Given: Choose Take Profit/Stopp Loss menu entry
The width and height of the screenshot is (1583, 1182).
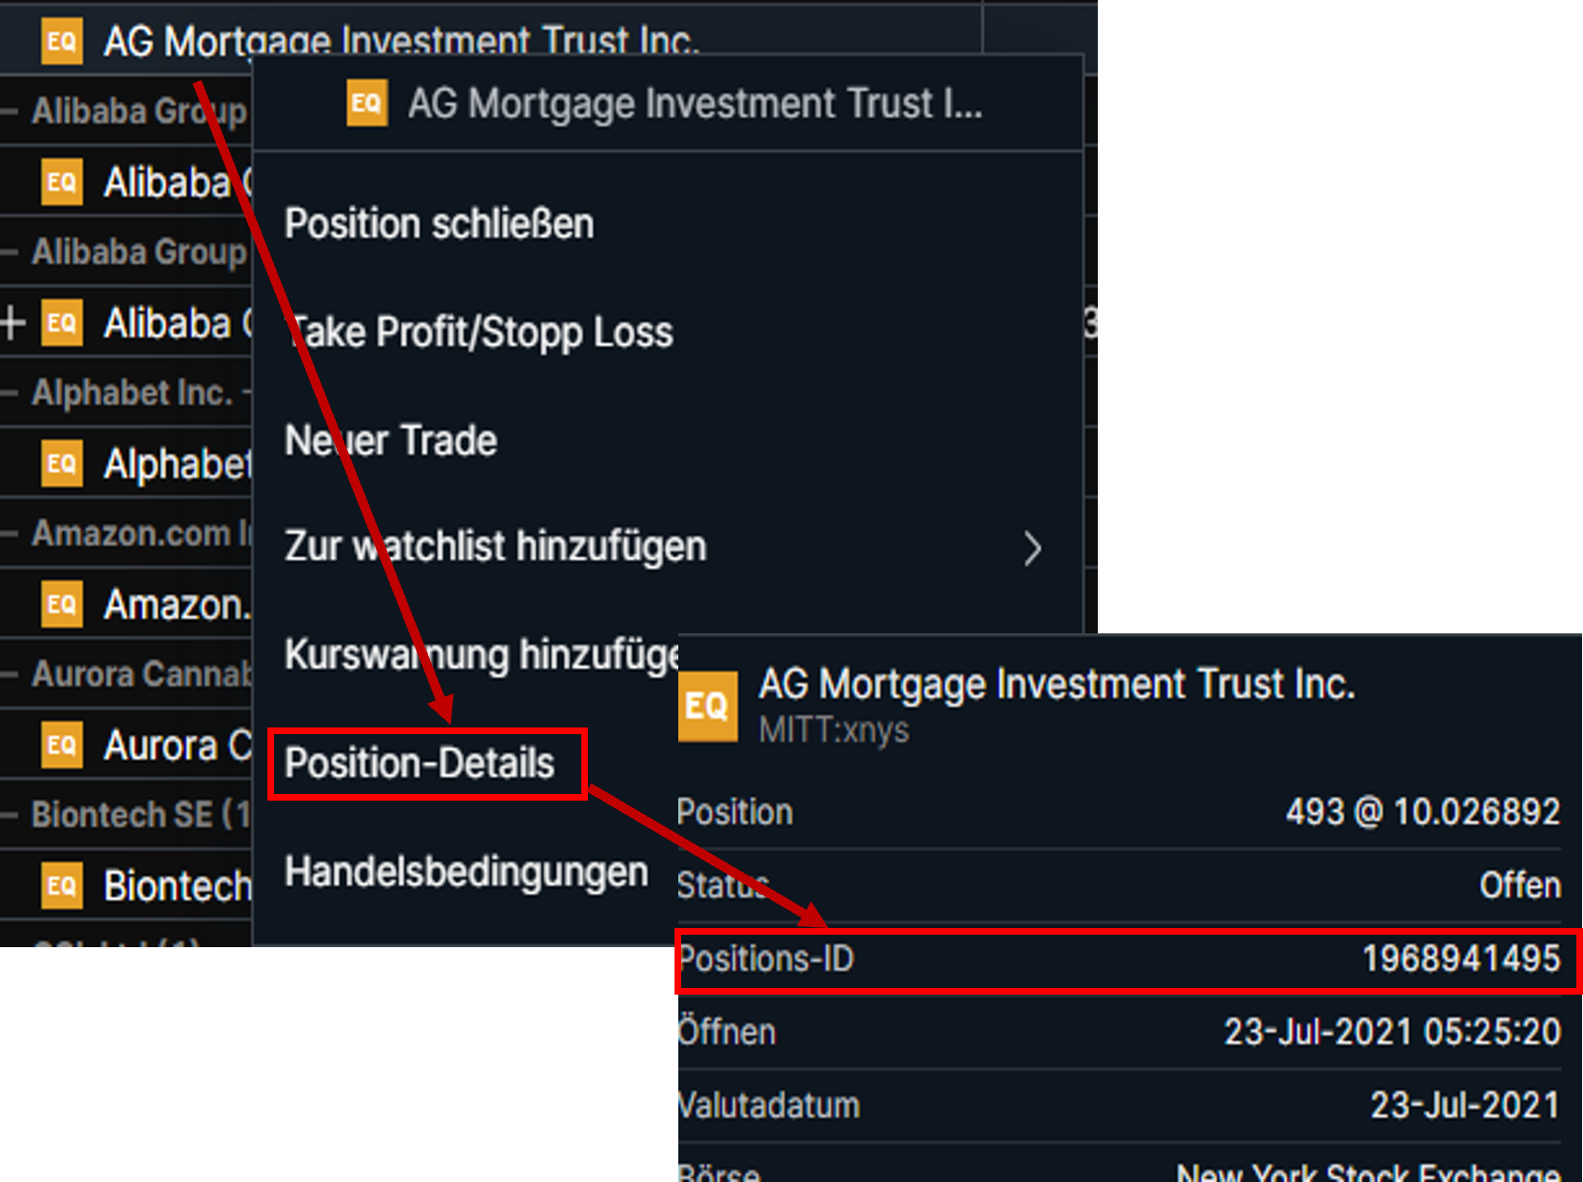Looking at the screenshot, I should point(480,333).
